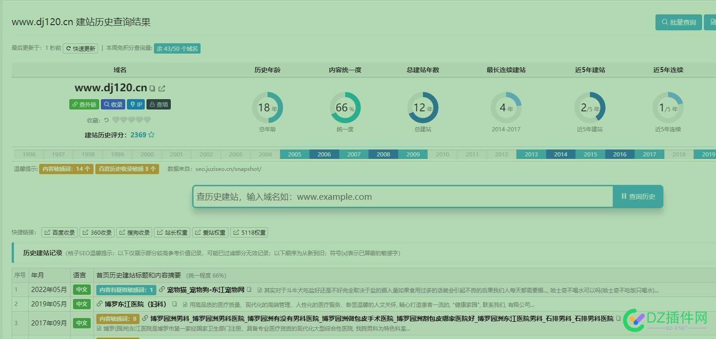716x339 pixels.
Task: Click the 查询历史 submit button
Action: pyautogui.click(x=638, y=197)
